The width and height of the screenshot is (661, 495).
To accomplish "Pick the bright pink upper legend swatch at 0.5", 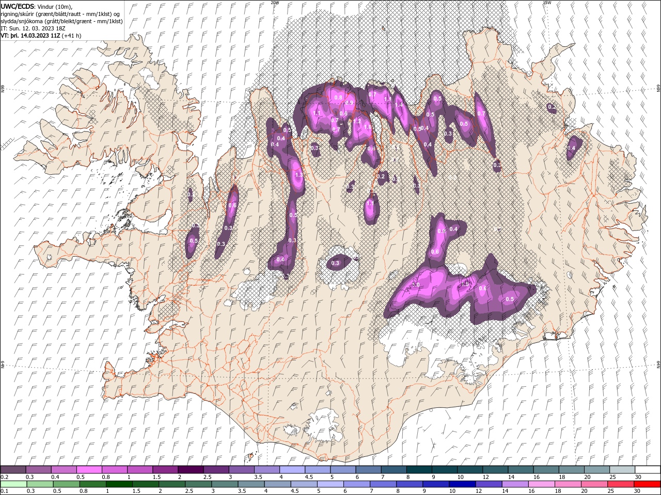I will pos(89,470).
